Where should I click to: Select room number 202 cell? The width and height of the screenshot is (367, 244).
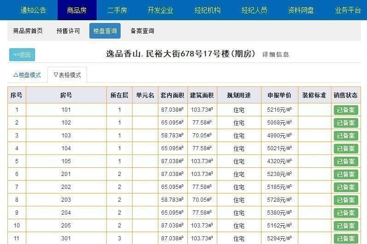[66, 187]
